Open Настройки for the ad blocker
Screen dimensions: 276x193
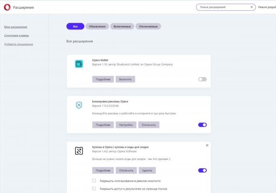[126, 125]
